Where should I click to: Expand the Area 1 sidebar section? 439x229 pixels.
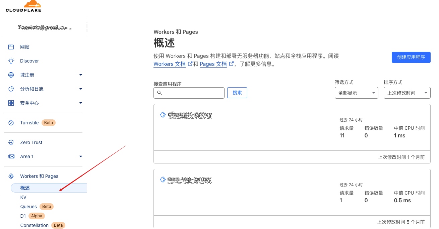tap(81, 156)
